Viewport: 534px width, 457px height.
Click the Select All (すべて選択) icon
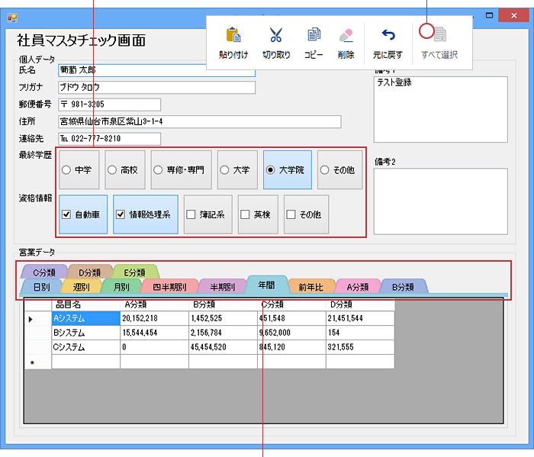coord(439,34)
